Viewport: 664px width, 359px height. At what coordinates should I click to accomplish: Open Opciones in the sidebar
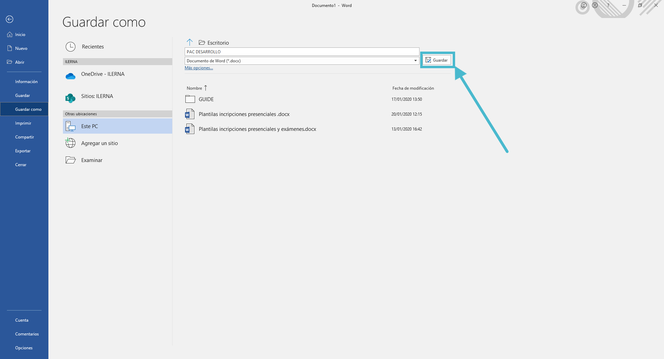coord(24,348)
